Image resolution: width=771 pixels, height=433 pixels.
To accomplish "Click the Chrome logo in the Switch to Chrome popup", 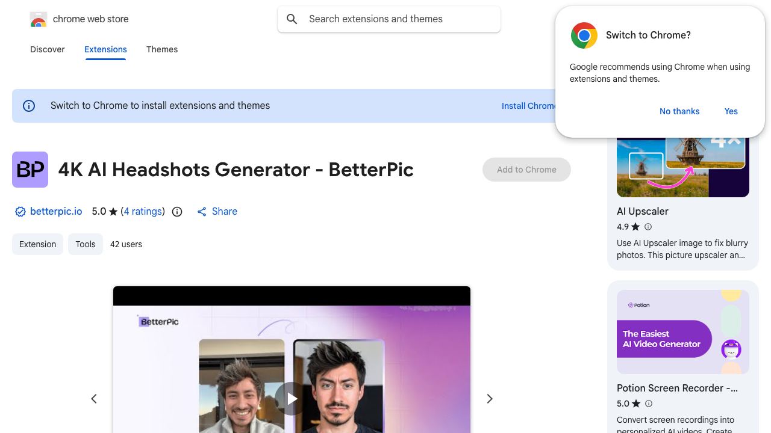I will point(584,35).
